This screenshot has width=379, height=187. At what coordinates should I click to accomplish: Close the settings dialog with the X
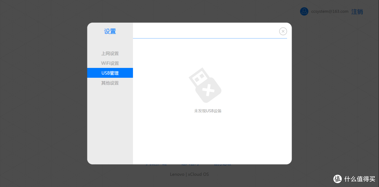tap(283, 31)
